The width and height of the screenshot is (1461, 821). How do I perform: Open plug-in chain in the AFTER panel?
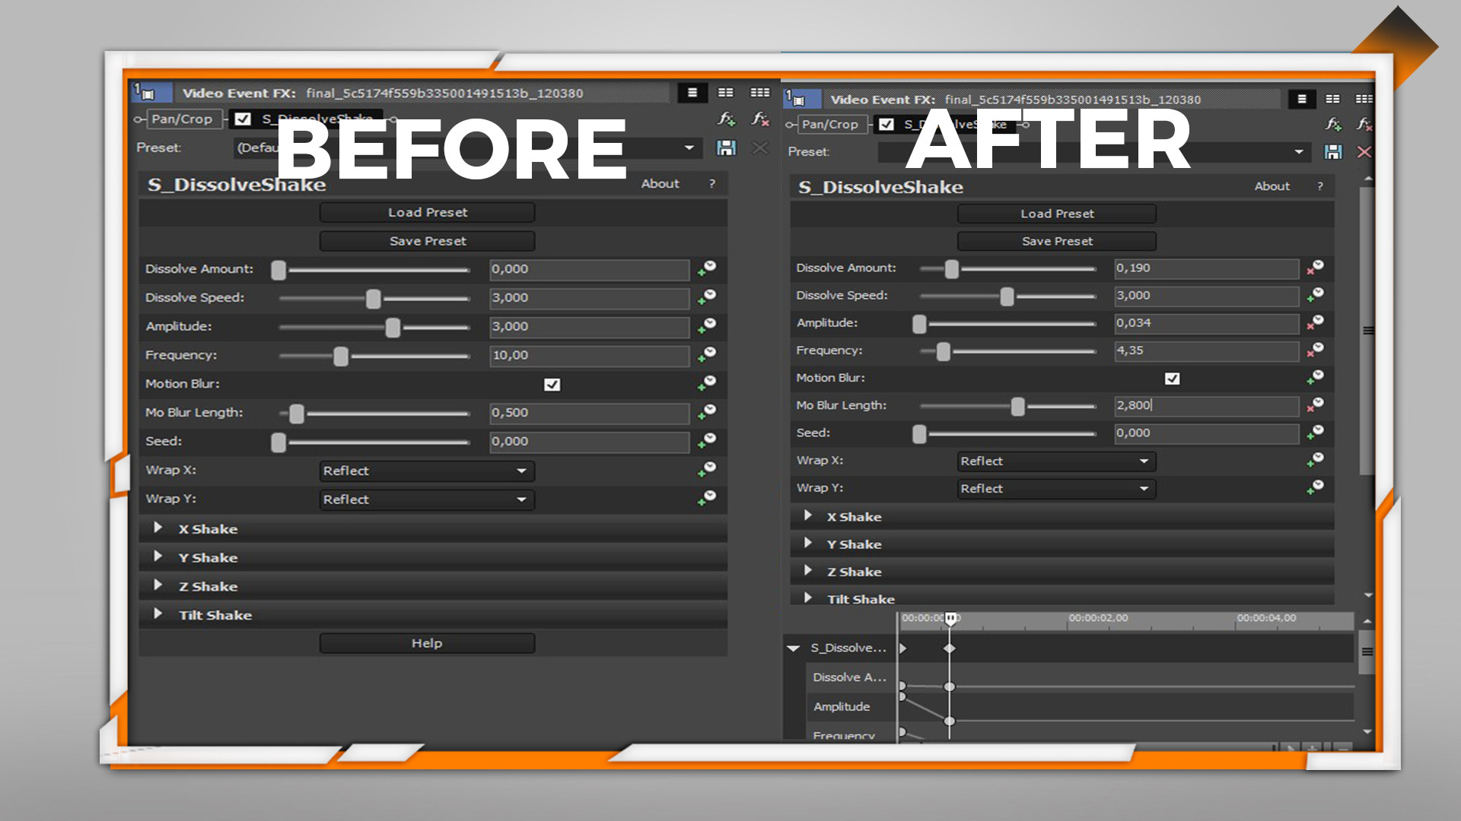(x=1333, y=124)
